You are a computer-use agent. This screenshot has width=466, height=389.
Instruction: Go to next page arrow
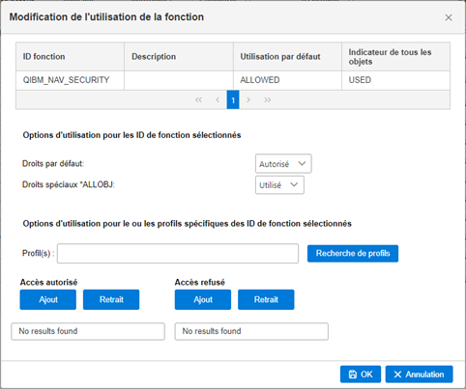248,100
